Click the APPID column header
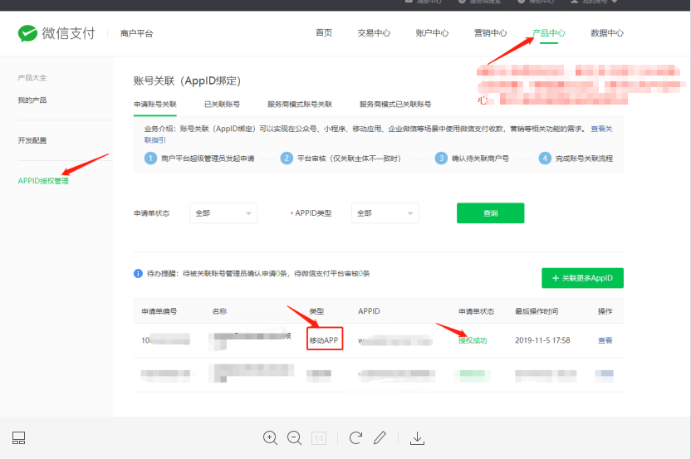691x459 pixels. 369,311
